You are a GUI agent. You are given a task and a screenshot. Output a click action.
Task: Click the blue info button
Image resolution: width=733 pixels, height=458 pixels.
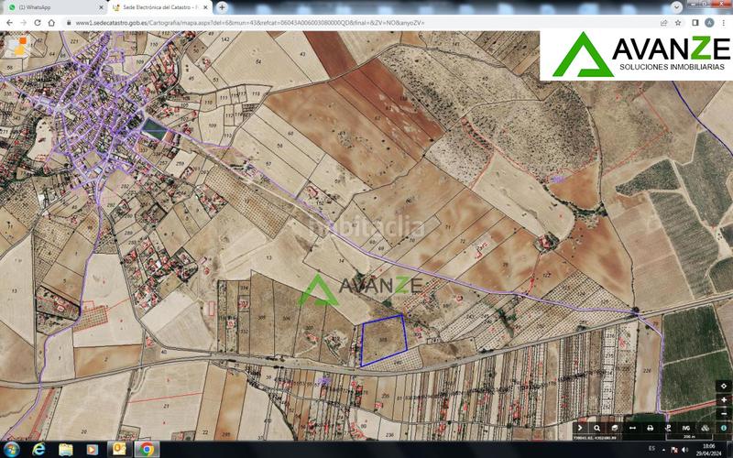coord(724,427)
